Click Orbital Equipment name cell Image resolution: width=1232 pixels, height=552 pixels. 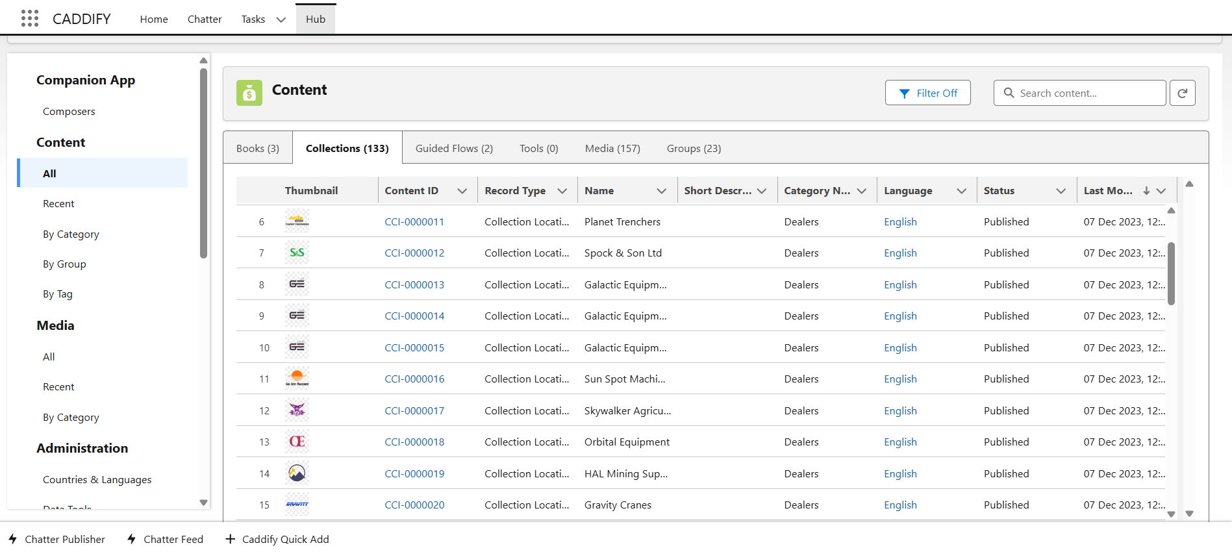tap(627, 442)
